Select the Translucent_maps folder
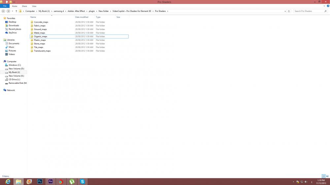 pyautogui.click(x=42, y=51)
